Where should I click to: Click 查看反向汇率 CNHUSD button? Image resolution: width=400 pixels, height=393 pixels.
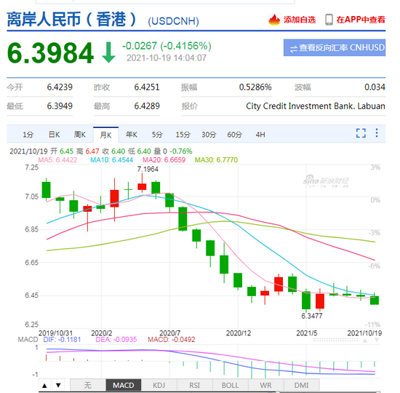point(335,48)
